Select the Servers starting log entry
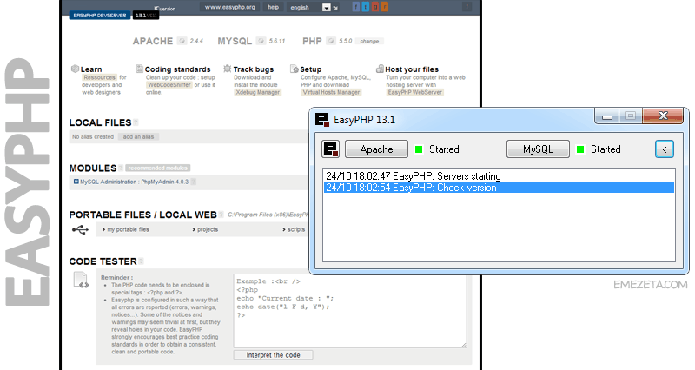Screen dimensions: 695x370 coord(499,176)
